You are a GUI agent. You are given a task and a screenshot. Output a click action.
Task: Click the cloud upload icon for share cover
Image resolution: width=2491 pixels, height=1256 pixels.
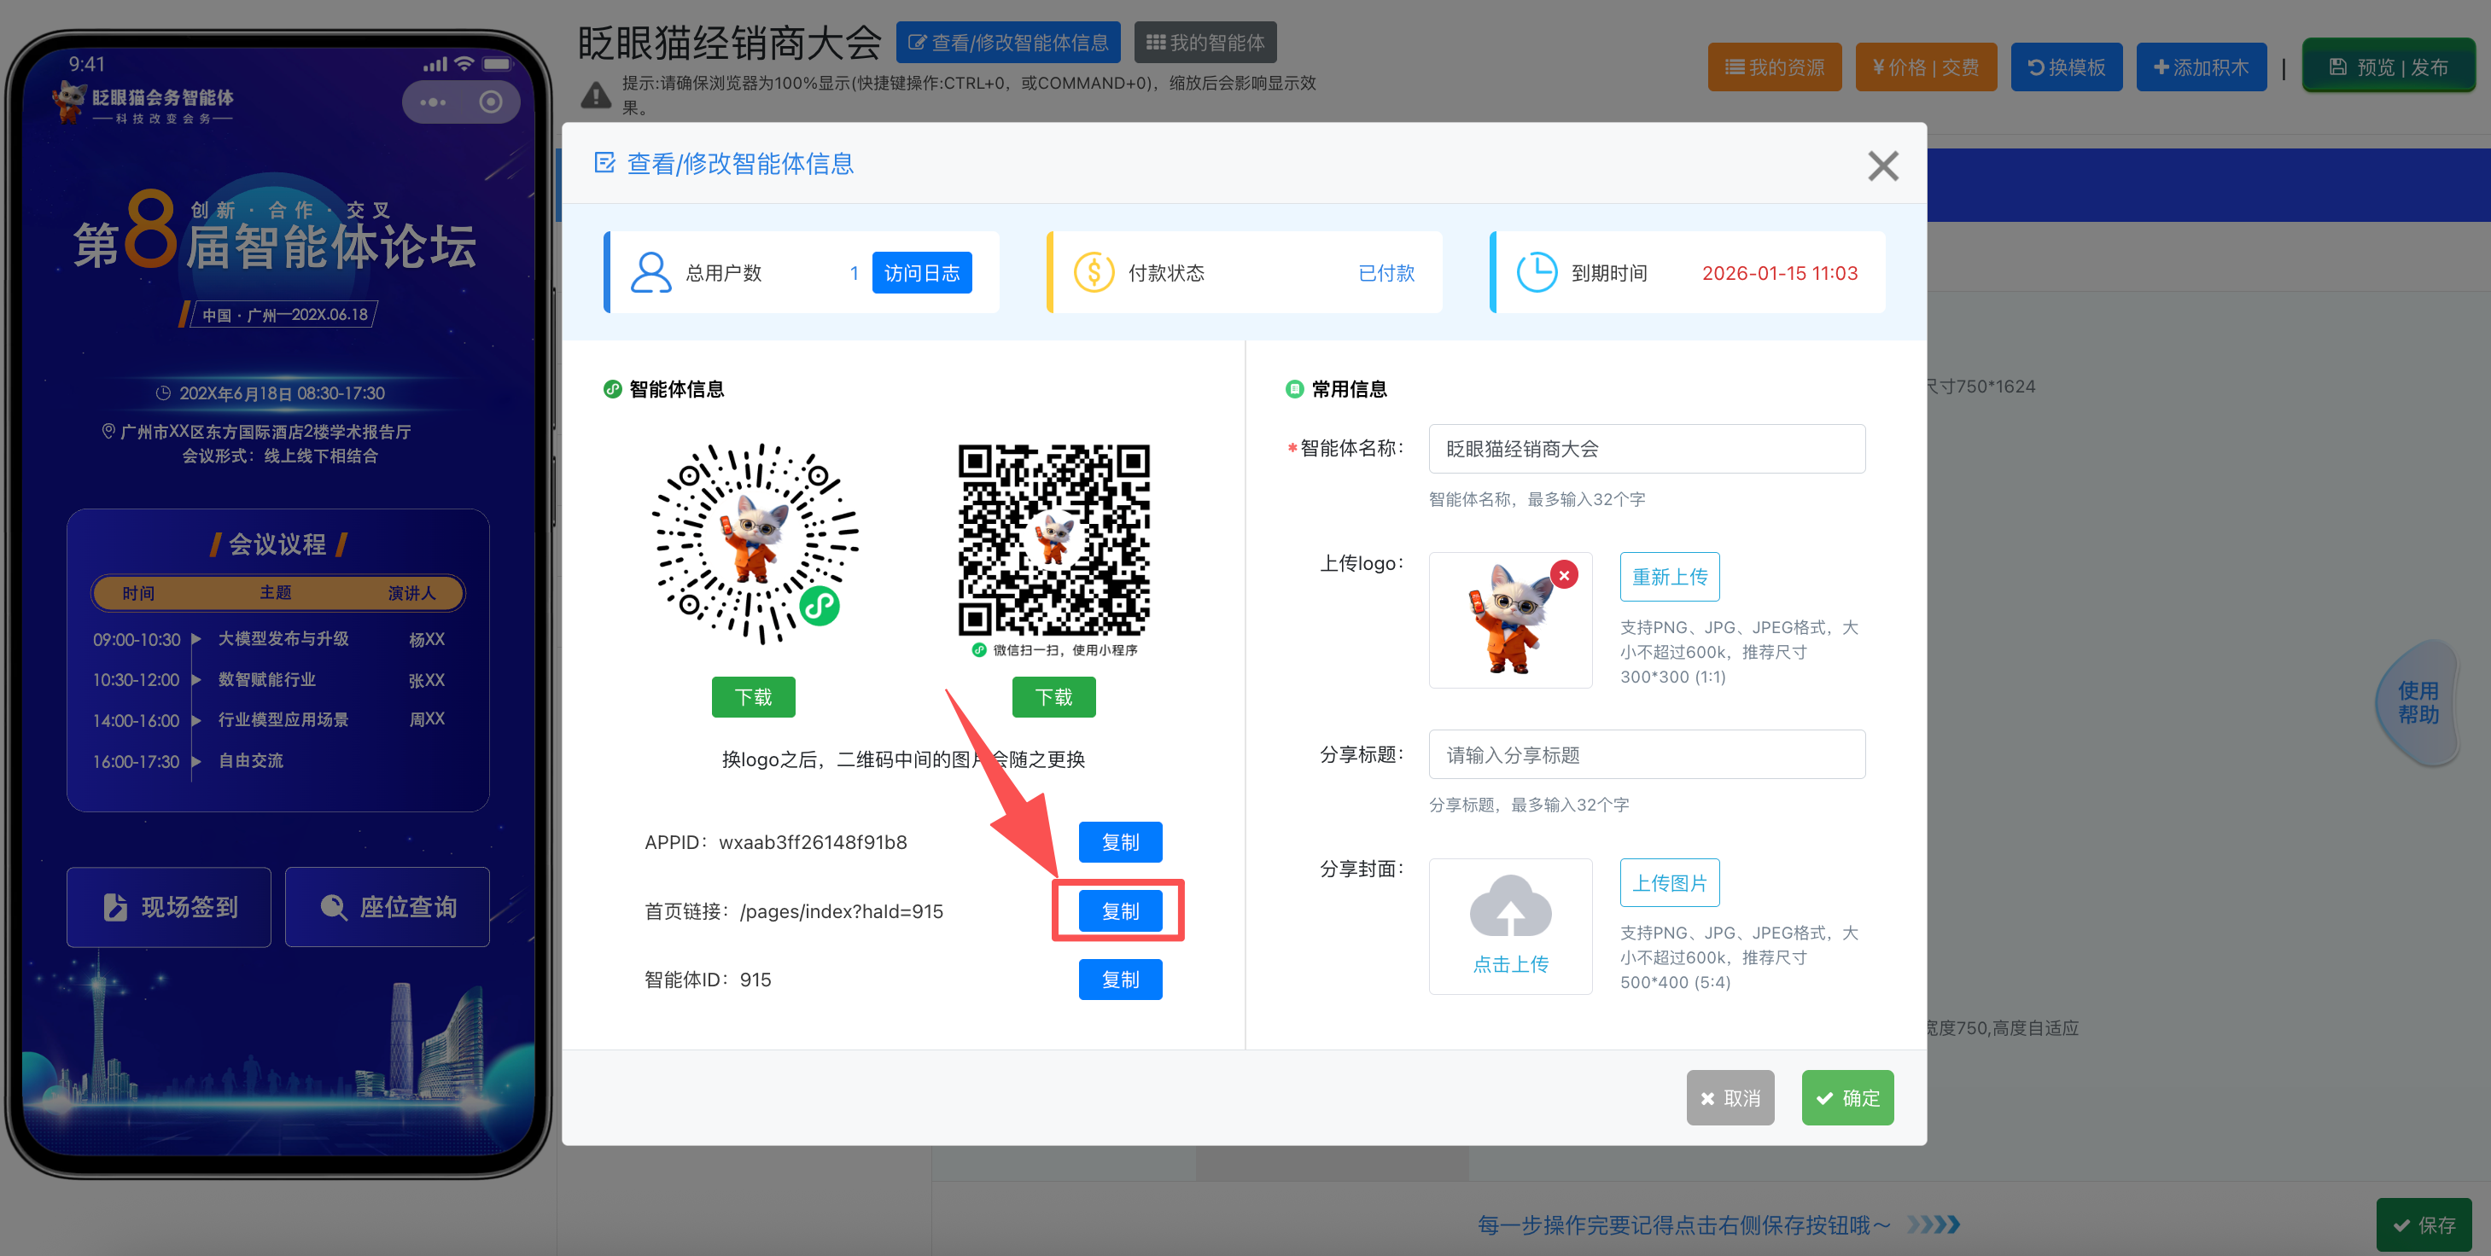1509,908
